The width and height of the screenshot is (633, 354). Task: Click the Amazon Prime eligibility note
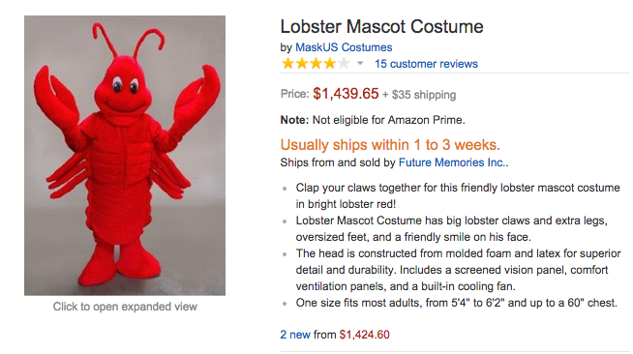click(373, 120)
